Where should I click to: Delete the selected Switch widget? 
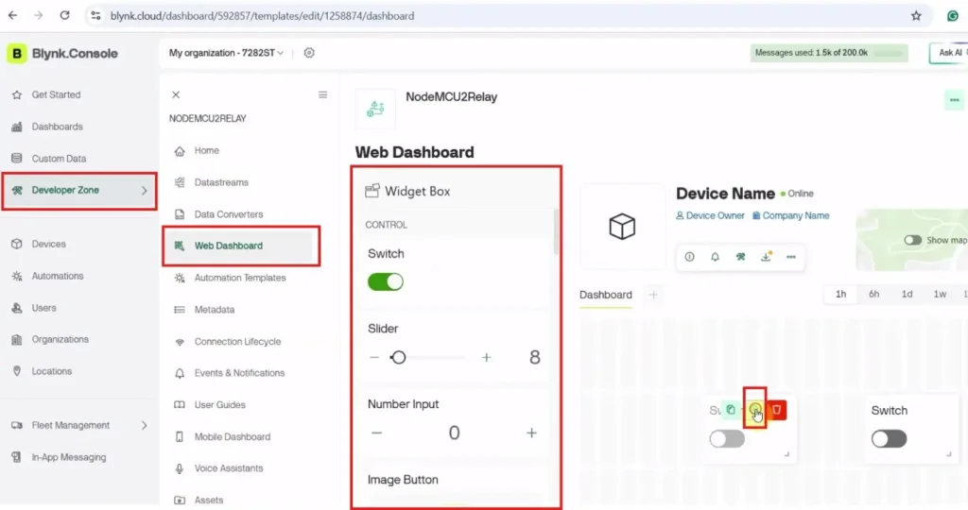[777, 410]
